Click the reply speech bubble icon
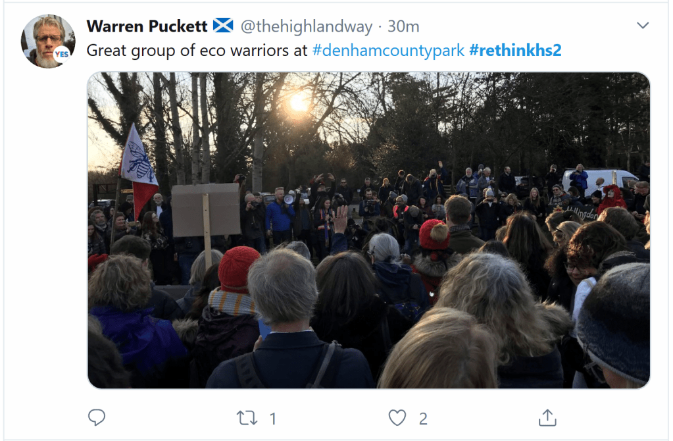The height and width of the screenshot is (441, 673). [x=97, y=417]
